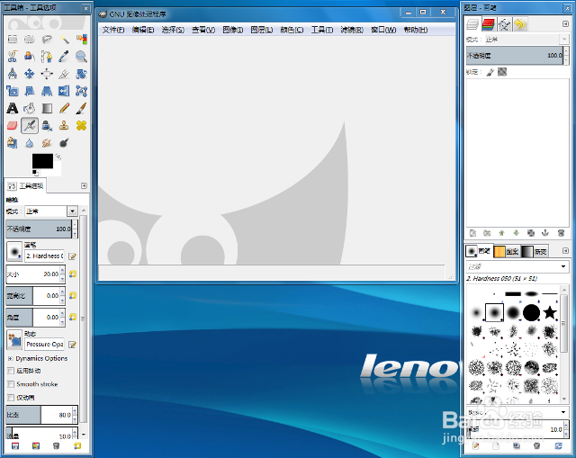The width and height of the screenshot is (576, 458).
Task: Link size to brush native size
Action: [73, 274]
